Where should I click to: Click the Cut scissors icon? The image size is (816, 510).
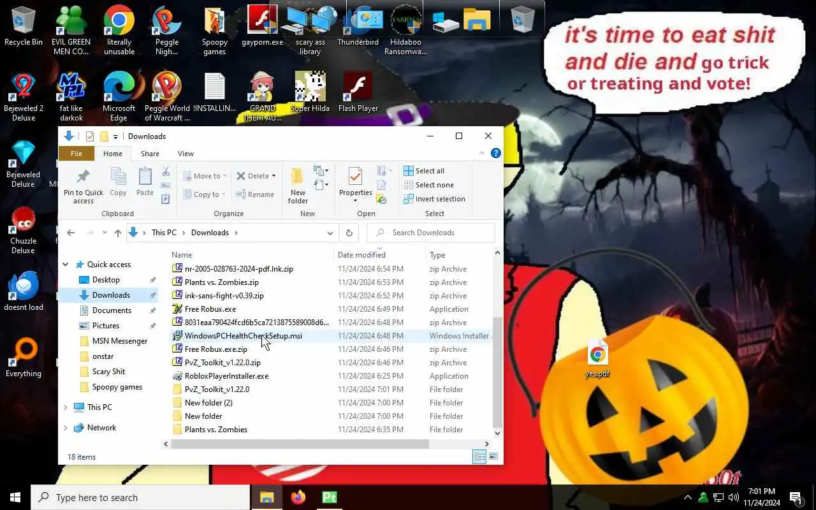click(x=166, y=171)
